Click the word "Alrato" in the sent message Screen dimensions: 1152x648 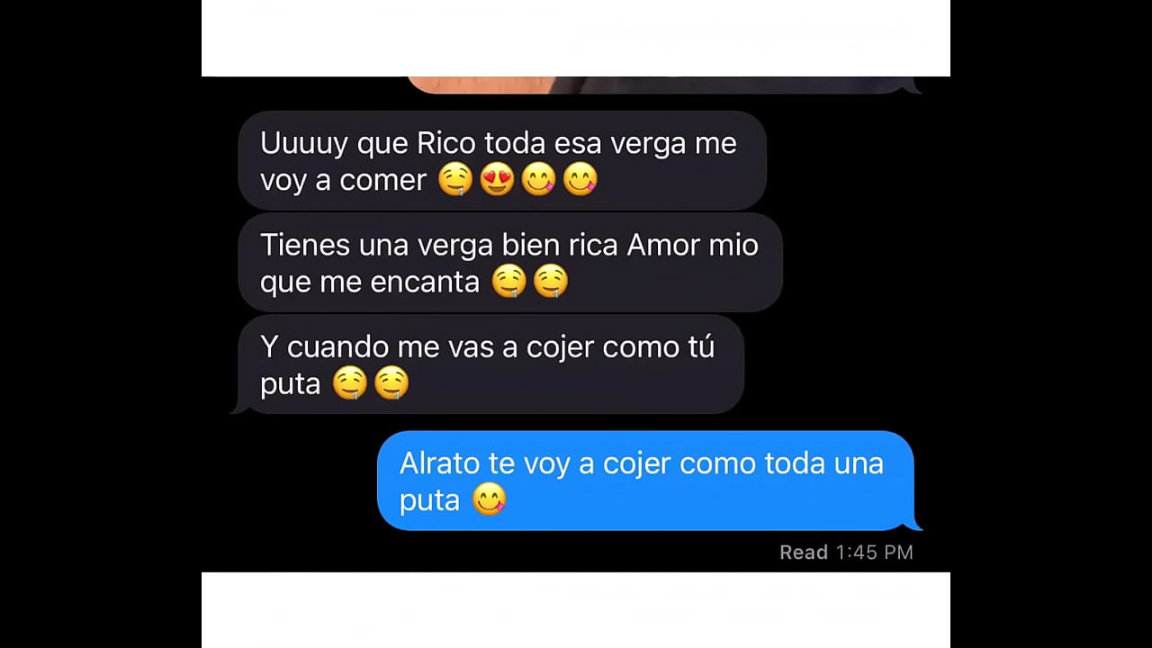428,463
